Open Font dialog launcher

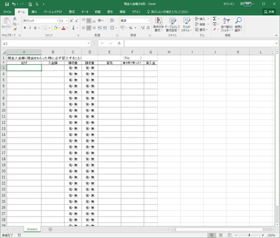[78, 35]
